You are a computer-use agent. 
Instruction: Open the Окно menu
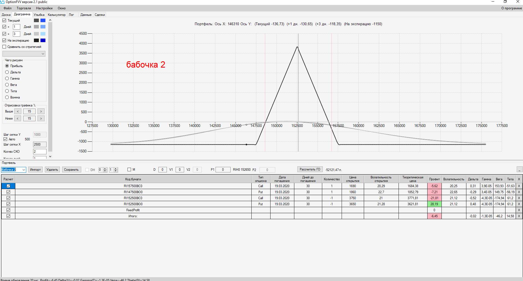(x=62, y=8)
